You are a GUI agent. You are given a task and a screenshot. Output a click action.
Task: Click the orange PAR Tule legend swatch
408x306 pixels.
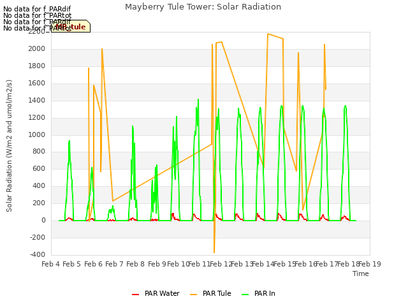tap(193, 295)
